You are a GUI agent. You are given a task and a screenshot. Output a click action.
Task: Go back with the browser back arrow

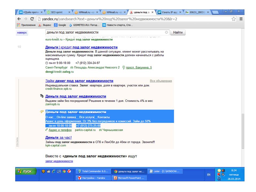click(19, 19)
